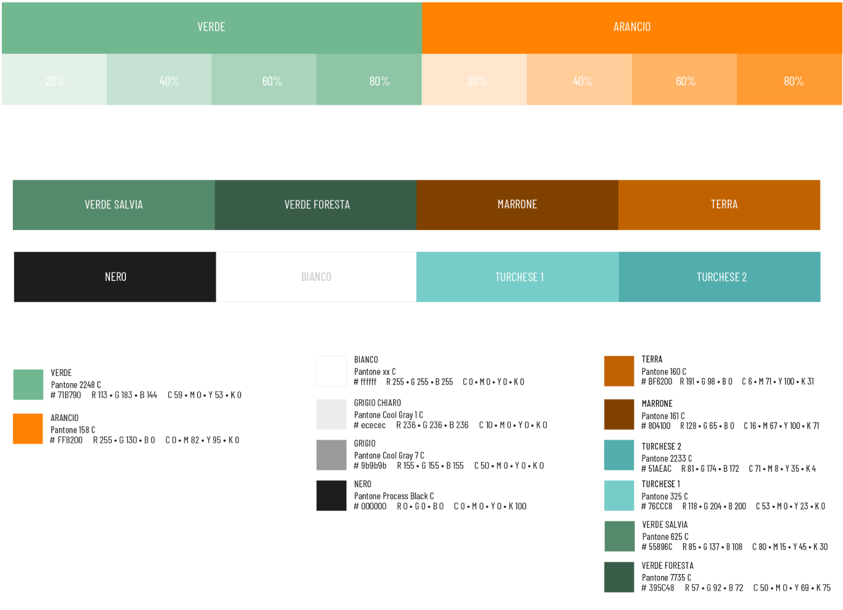Click the wide BIANCO color block
The image size is (843, 610).
316,277
